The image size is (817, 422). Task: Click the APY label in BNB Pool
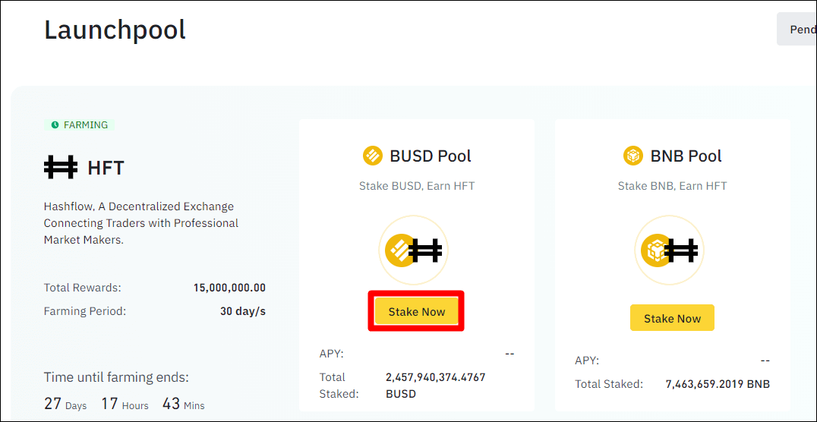click(587, 361)
